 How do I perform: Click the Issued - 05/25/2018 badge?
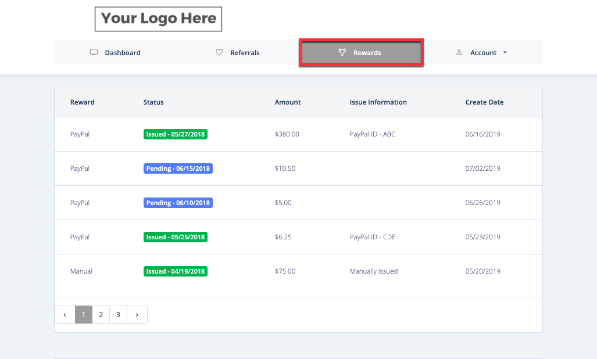[x=176, y=237]
